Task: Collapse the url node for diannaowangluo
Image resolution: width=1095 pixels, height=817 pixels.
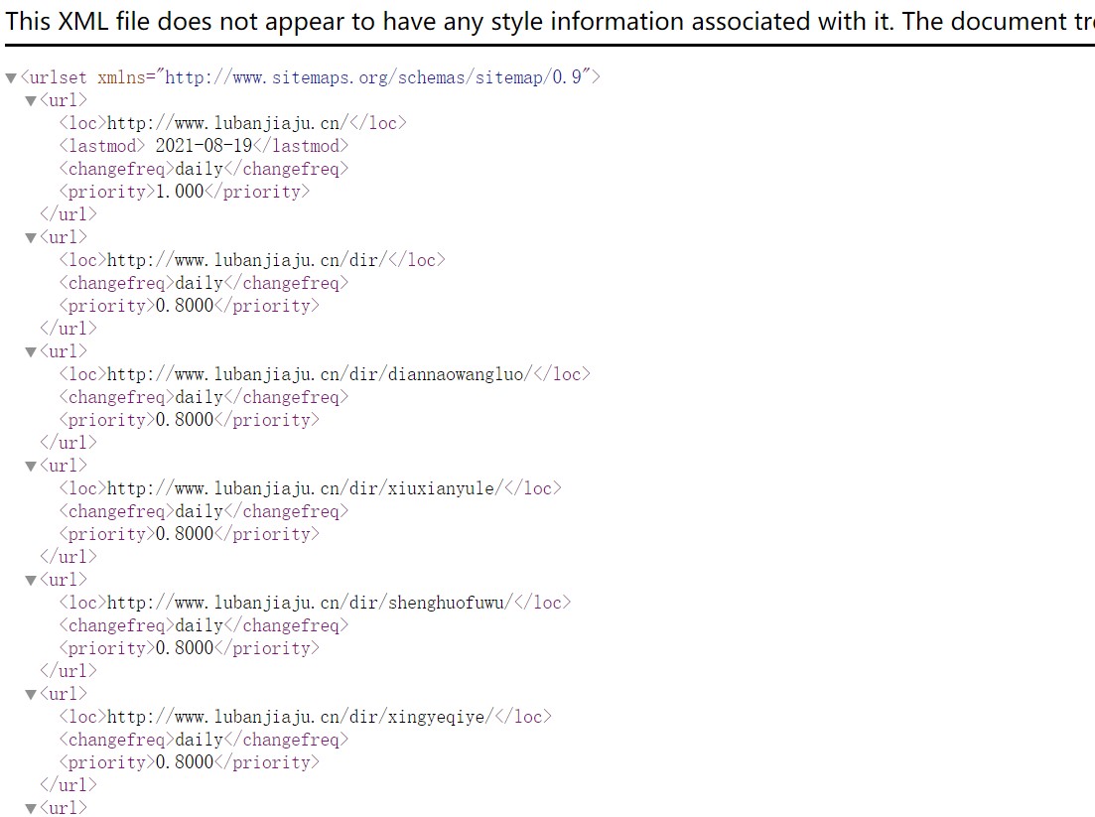Action: click(x=31, y=351)
